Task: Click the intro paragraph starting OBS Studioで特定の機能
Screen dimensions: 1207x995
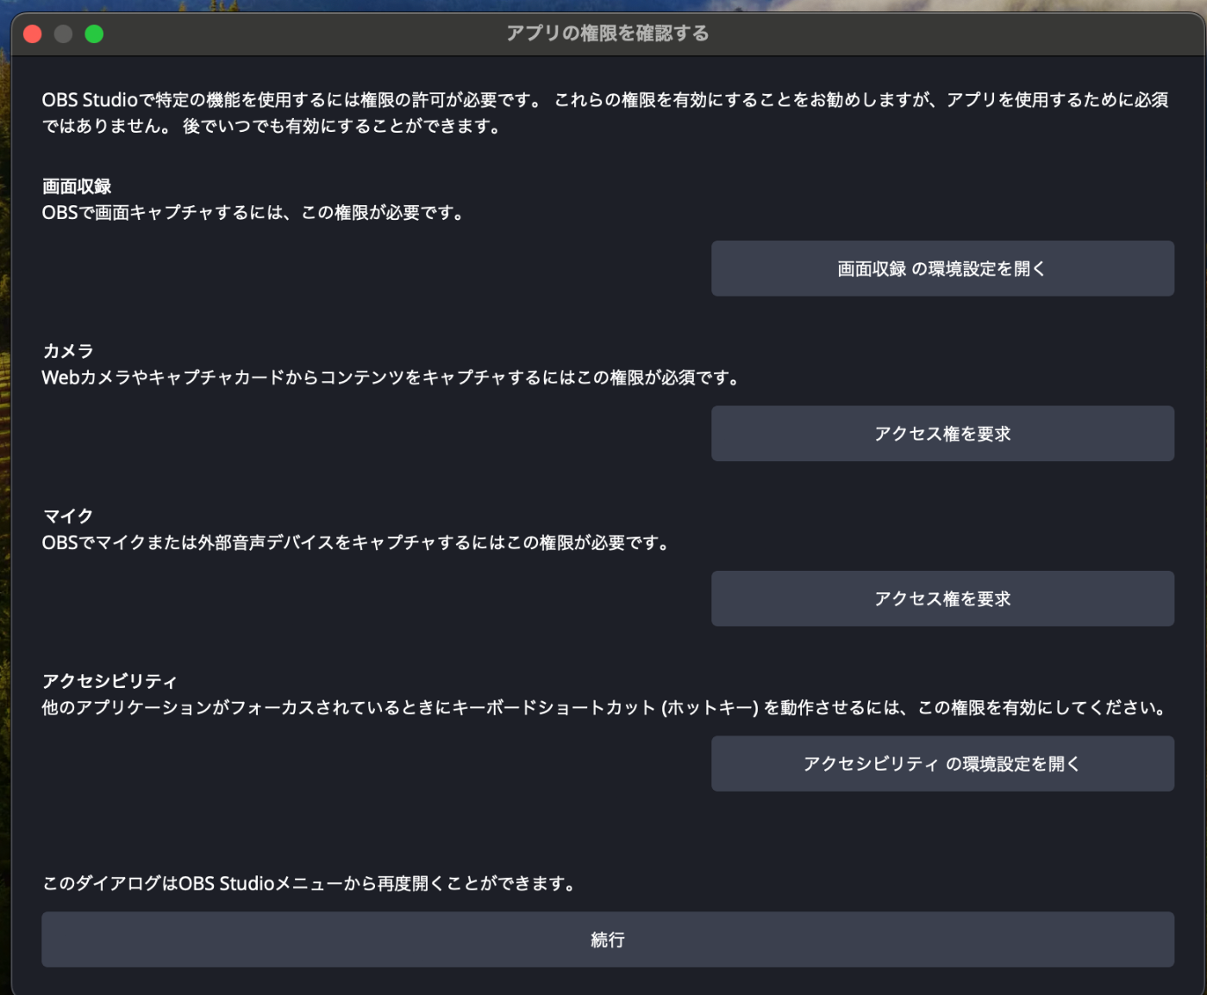Action: click(605, 113)
